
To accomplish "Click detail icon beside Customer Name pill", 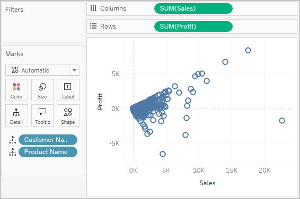I will (12, 140).
